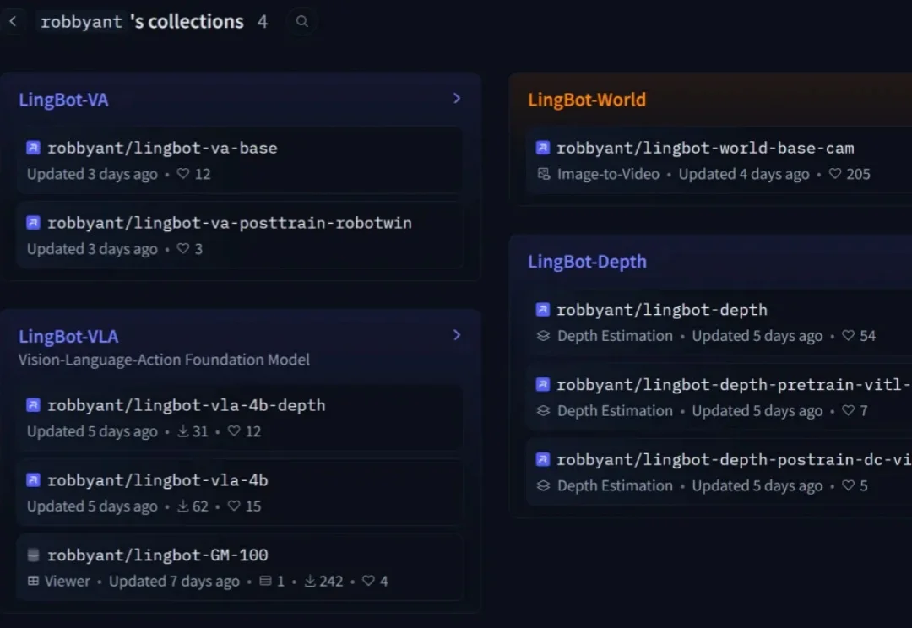This screenshot has width=912, height=628.
Task: Open robbyant/lingbot-va-posttrain-robotwin model
Action: [229, 223]
